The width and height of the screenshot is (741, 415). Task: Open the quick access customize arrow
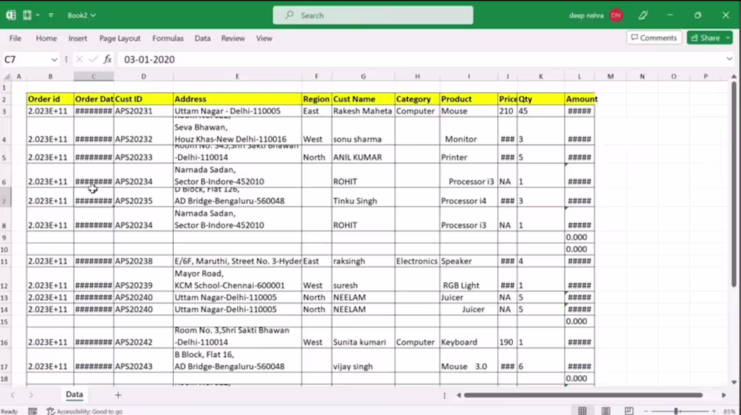51,15
